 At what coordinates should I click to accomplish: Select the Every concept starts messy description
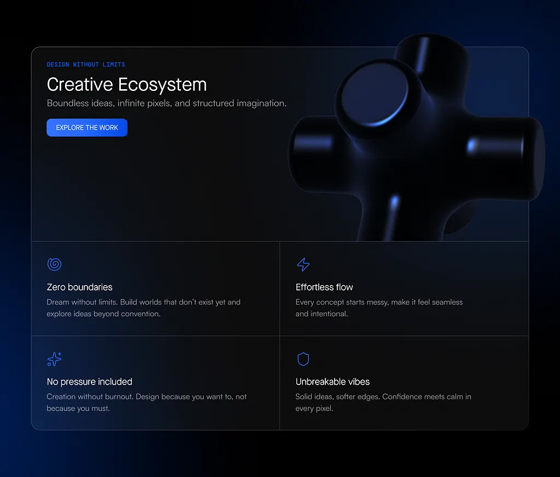click(x=379, y=308)
